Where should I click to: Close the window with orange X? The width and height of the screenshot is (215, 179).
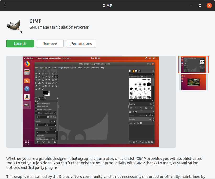tap(209, 6)
